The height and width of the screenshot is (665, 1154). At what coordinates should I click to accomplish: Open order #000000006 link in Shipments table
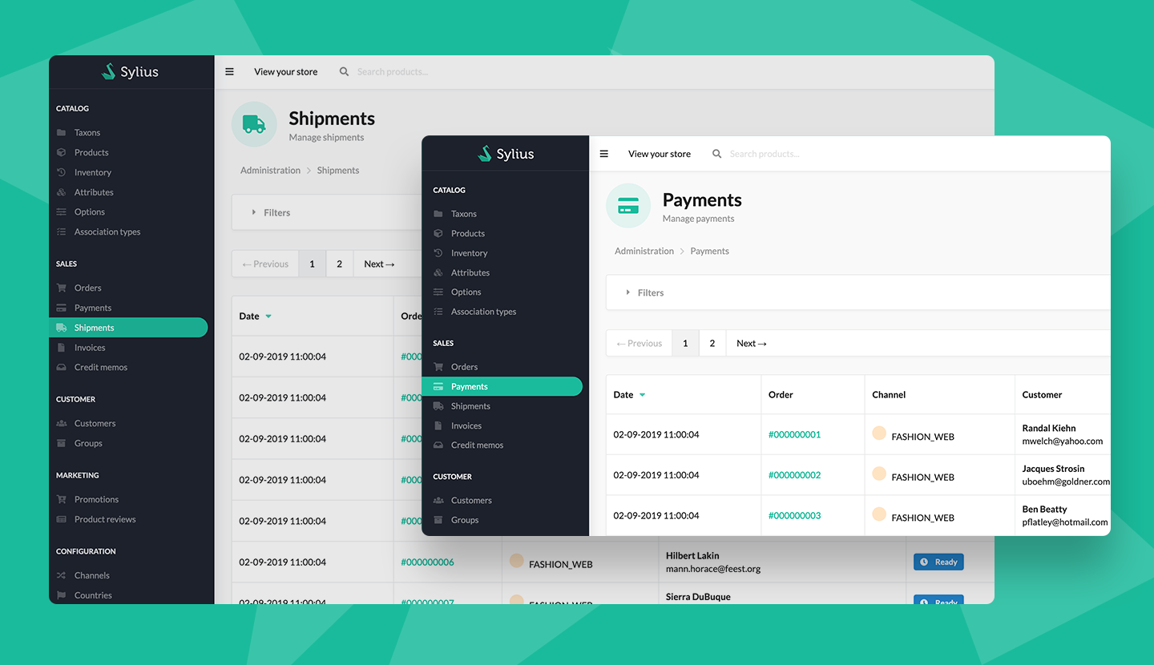pos(427,562)
